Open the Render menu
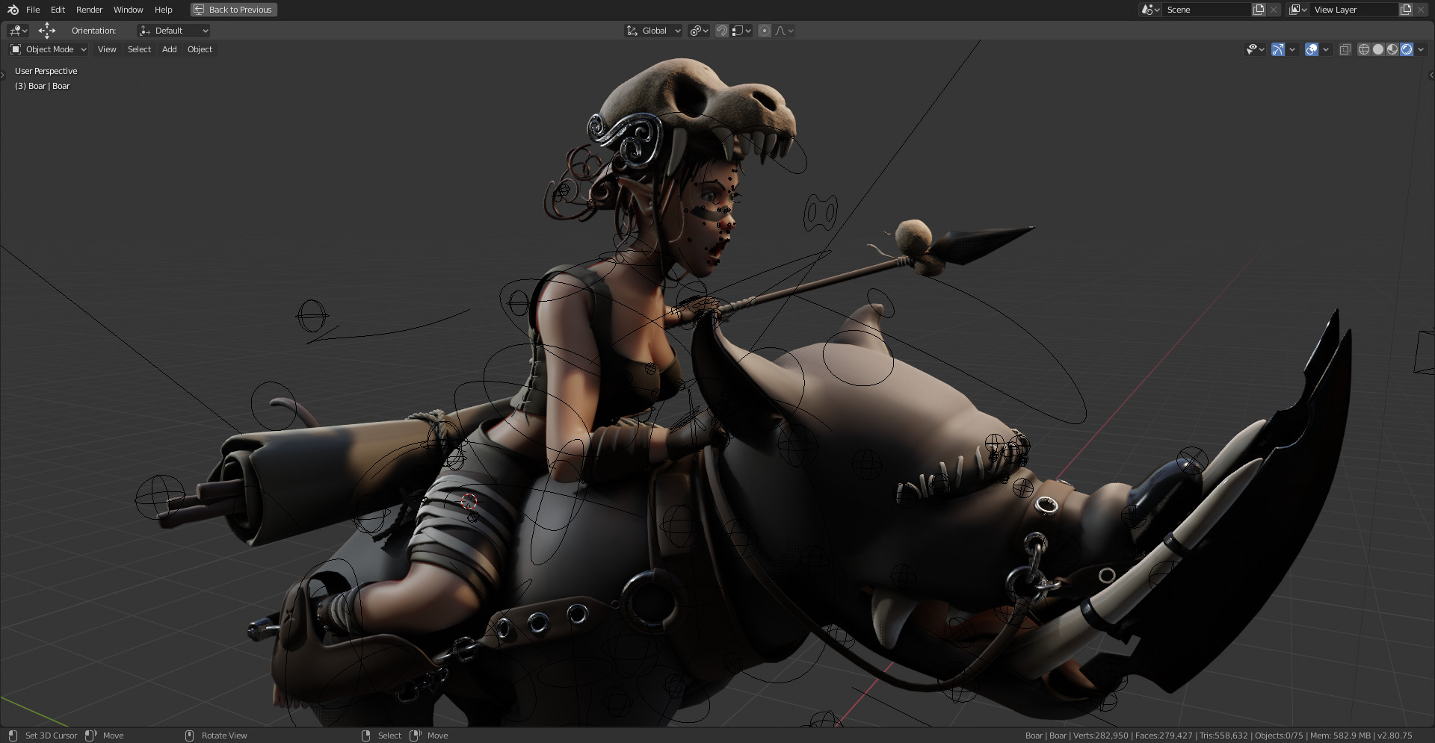The image size is (1435, 743). click(89, 10)
